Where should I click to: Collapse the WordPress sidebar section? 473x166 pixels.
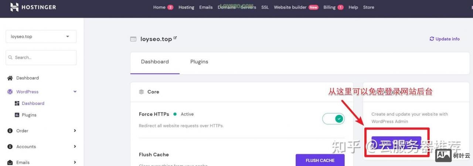[75, 92]
